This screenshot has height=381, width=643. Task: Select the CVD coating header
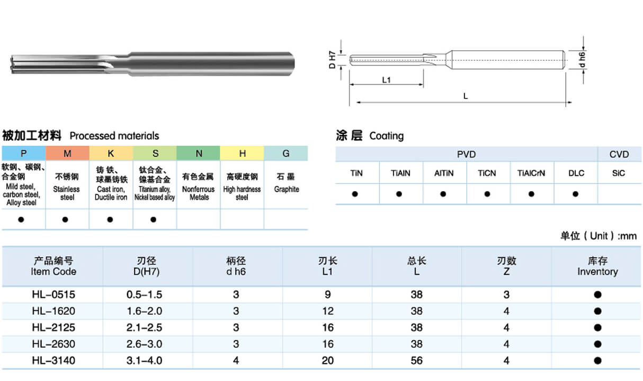(619, 154)
